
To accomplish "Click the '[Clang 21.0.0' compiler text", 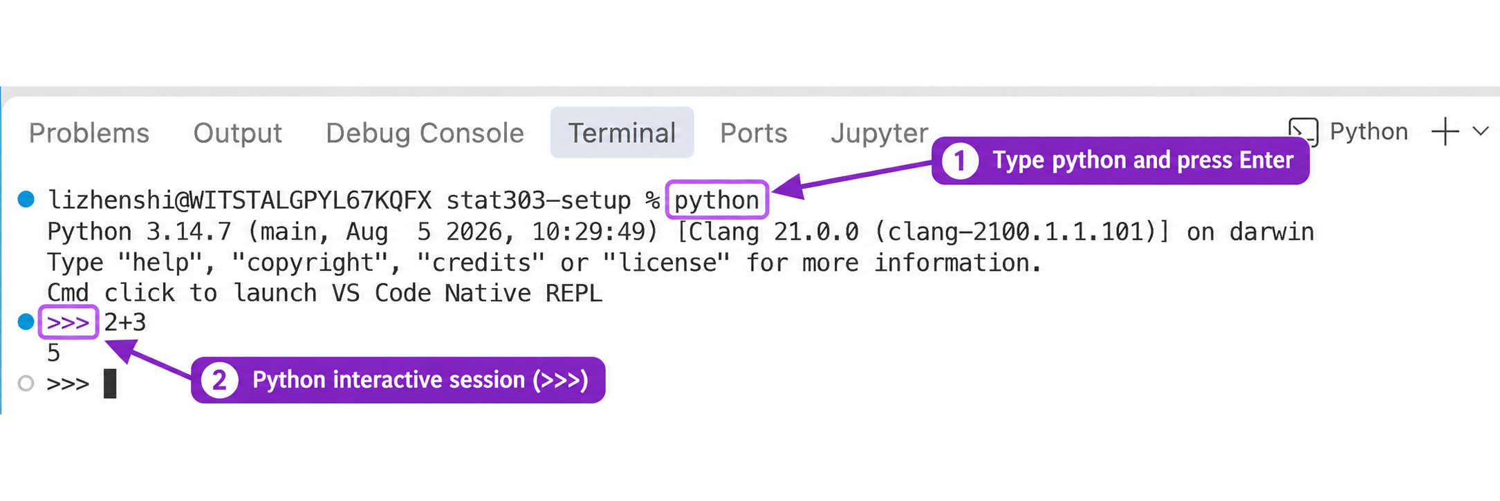I will (x=768, y=231).
